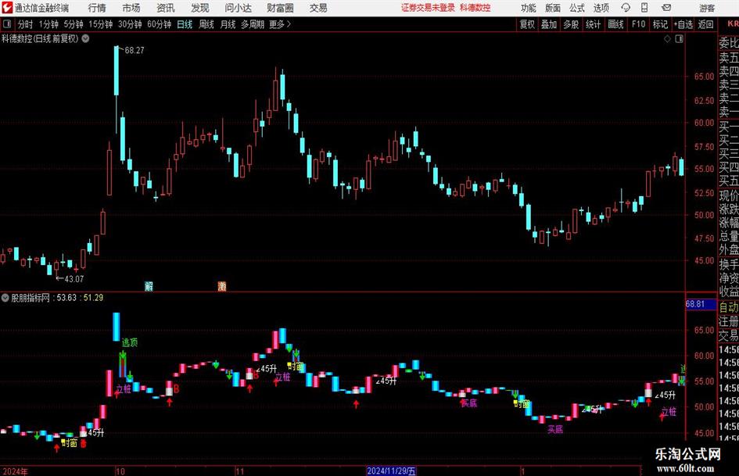Open F10 company info

[x=638, y=24]
